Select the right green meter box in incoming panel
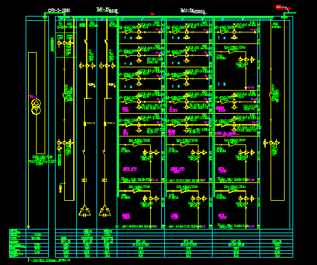Viewport: 317px width, 265px height. click(70, 37)
